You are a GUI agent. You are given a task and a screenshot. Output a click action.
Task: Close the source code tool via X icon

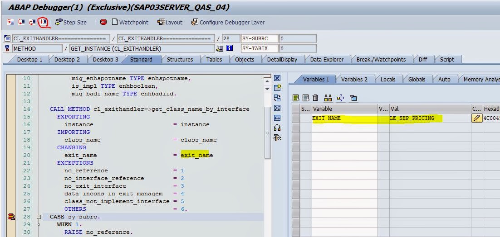pos(277,78)
